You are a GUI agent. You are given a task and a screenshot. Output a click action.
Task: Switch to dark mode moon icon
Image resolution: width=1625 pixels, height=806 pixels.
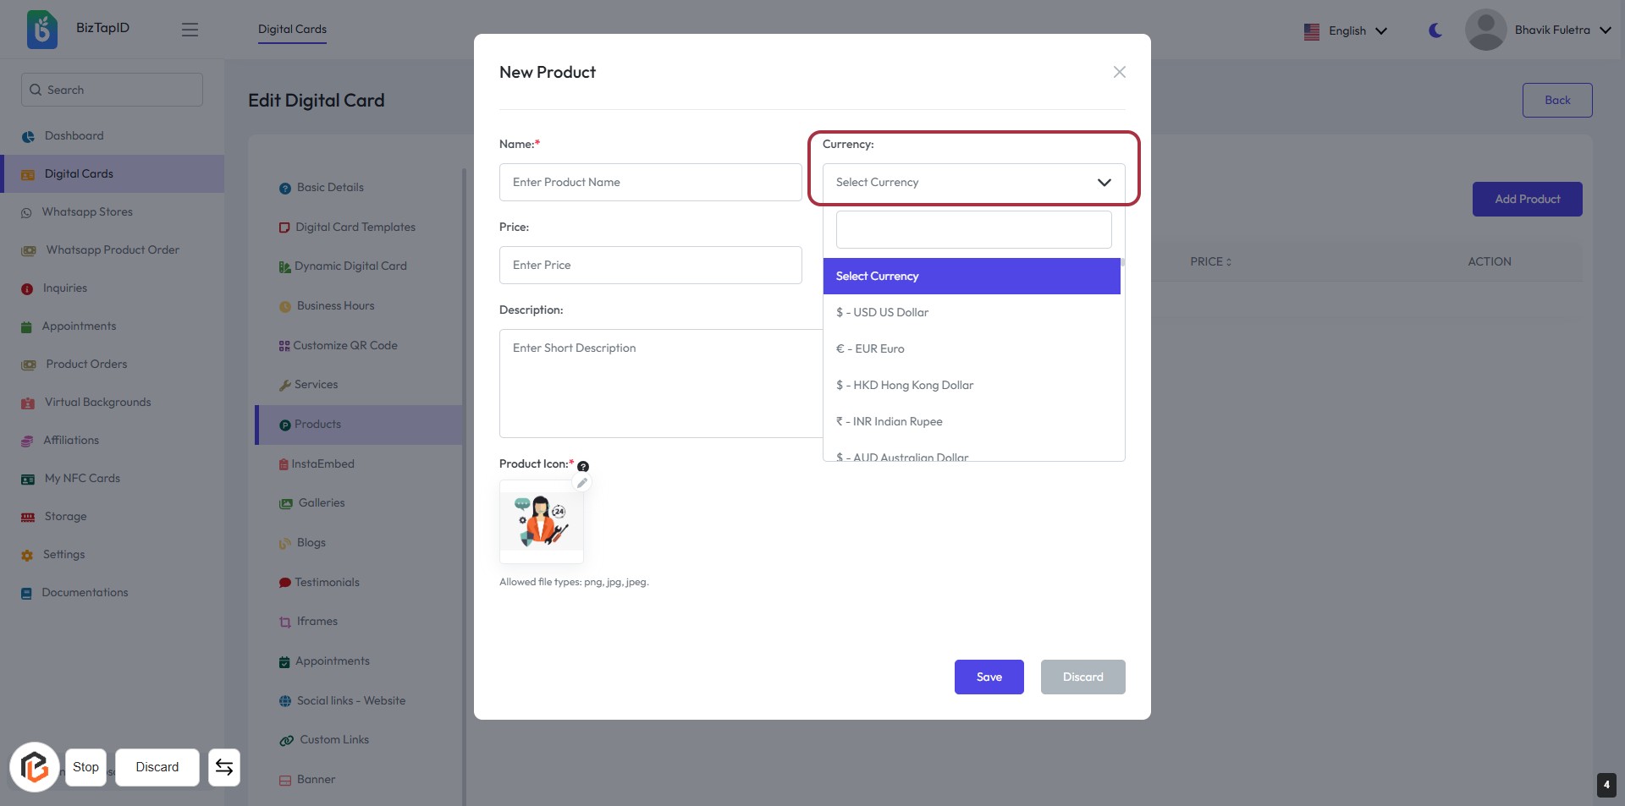pos(1435,30)
